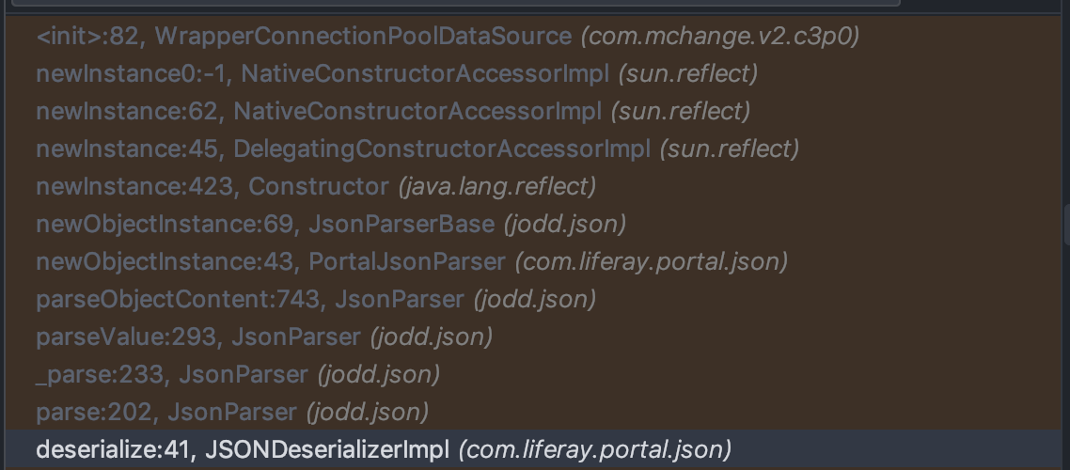The height and width of the screenshot is (470, 1070).
Task: Click the (com.liferay.portal.json) label on PortalJsonParser row
Action: [652, 261]
